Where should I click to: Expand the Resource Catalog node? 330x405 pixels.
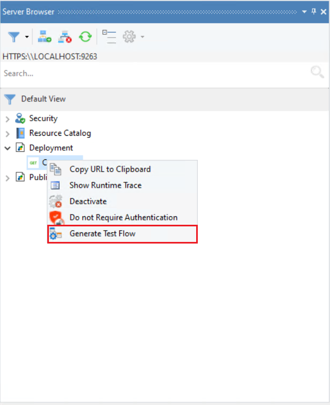point(8,134)
